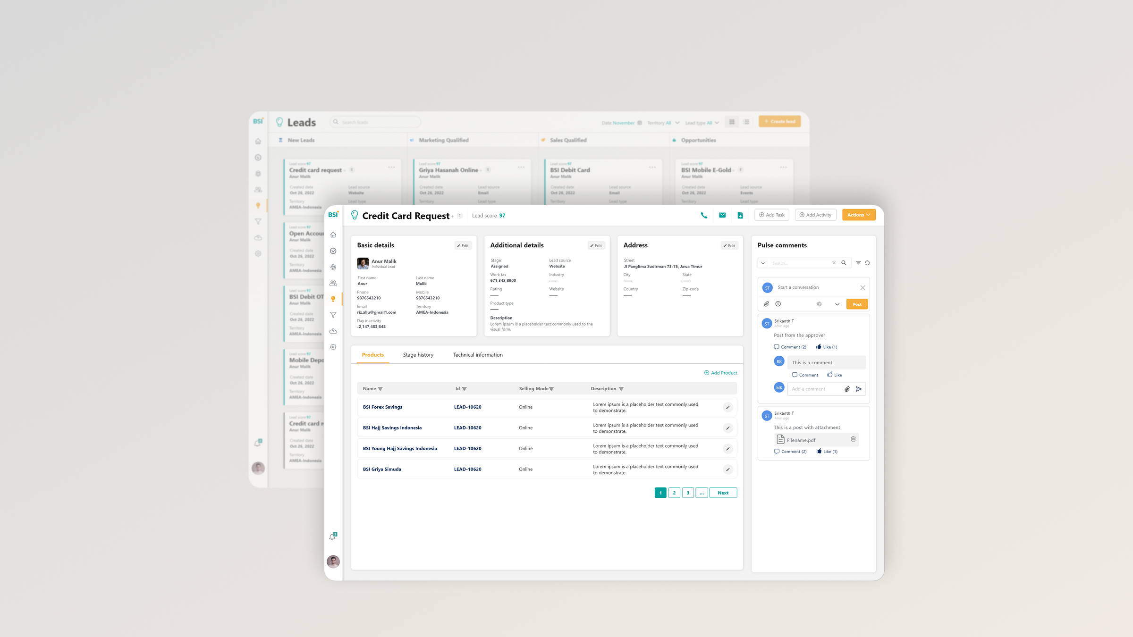Viewport: 1133px width, 637px height.
Task: Toggle Like on post with attachment
Action: [x=827, y=452]
